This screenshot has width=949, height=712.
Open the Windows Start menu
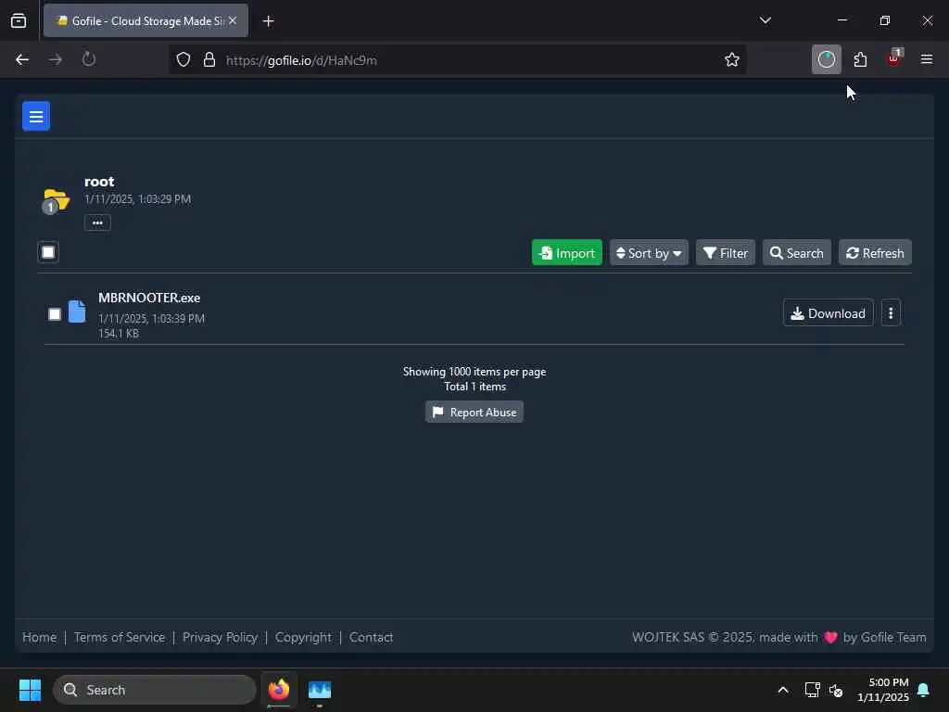pos(30,690)
